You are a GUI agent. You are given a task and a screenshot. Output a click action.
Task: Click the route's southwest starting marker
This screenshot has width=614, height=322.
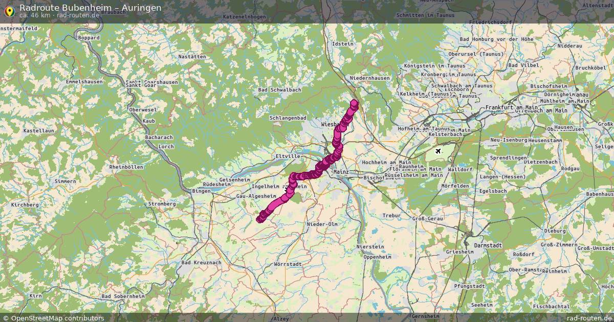260,219
